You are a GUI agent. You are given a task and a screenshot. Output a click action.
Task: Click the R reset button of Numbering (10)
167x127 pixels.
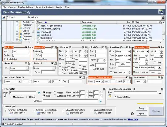162,47
